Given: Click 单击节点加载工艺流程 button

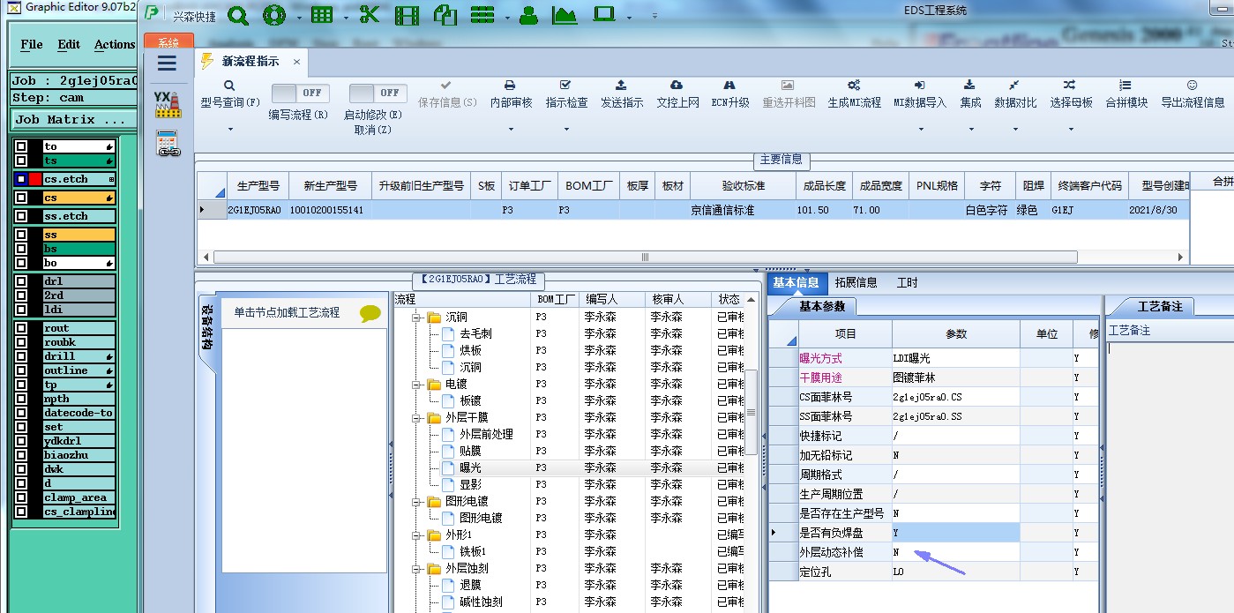Looking at the screenshot, I should 287,312.
